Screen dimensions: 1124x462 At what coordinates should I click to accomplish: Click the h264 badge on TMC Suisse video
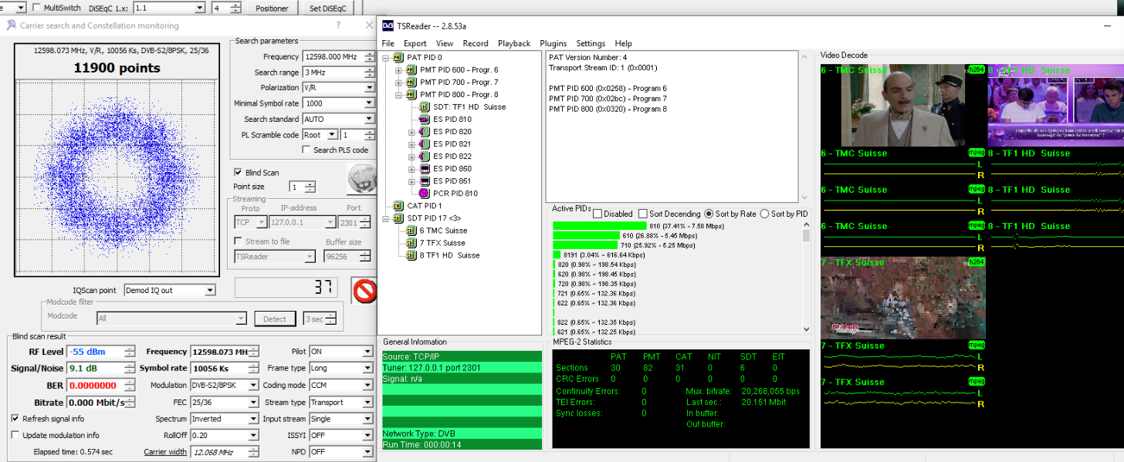977,69
